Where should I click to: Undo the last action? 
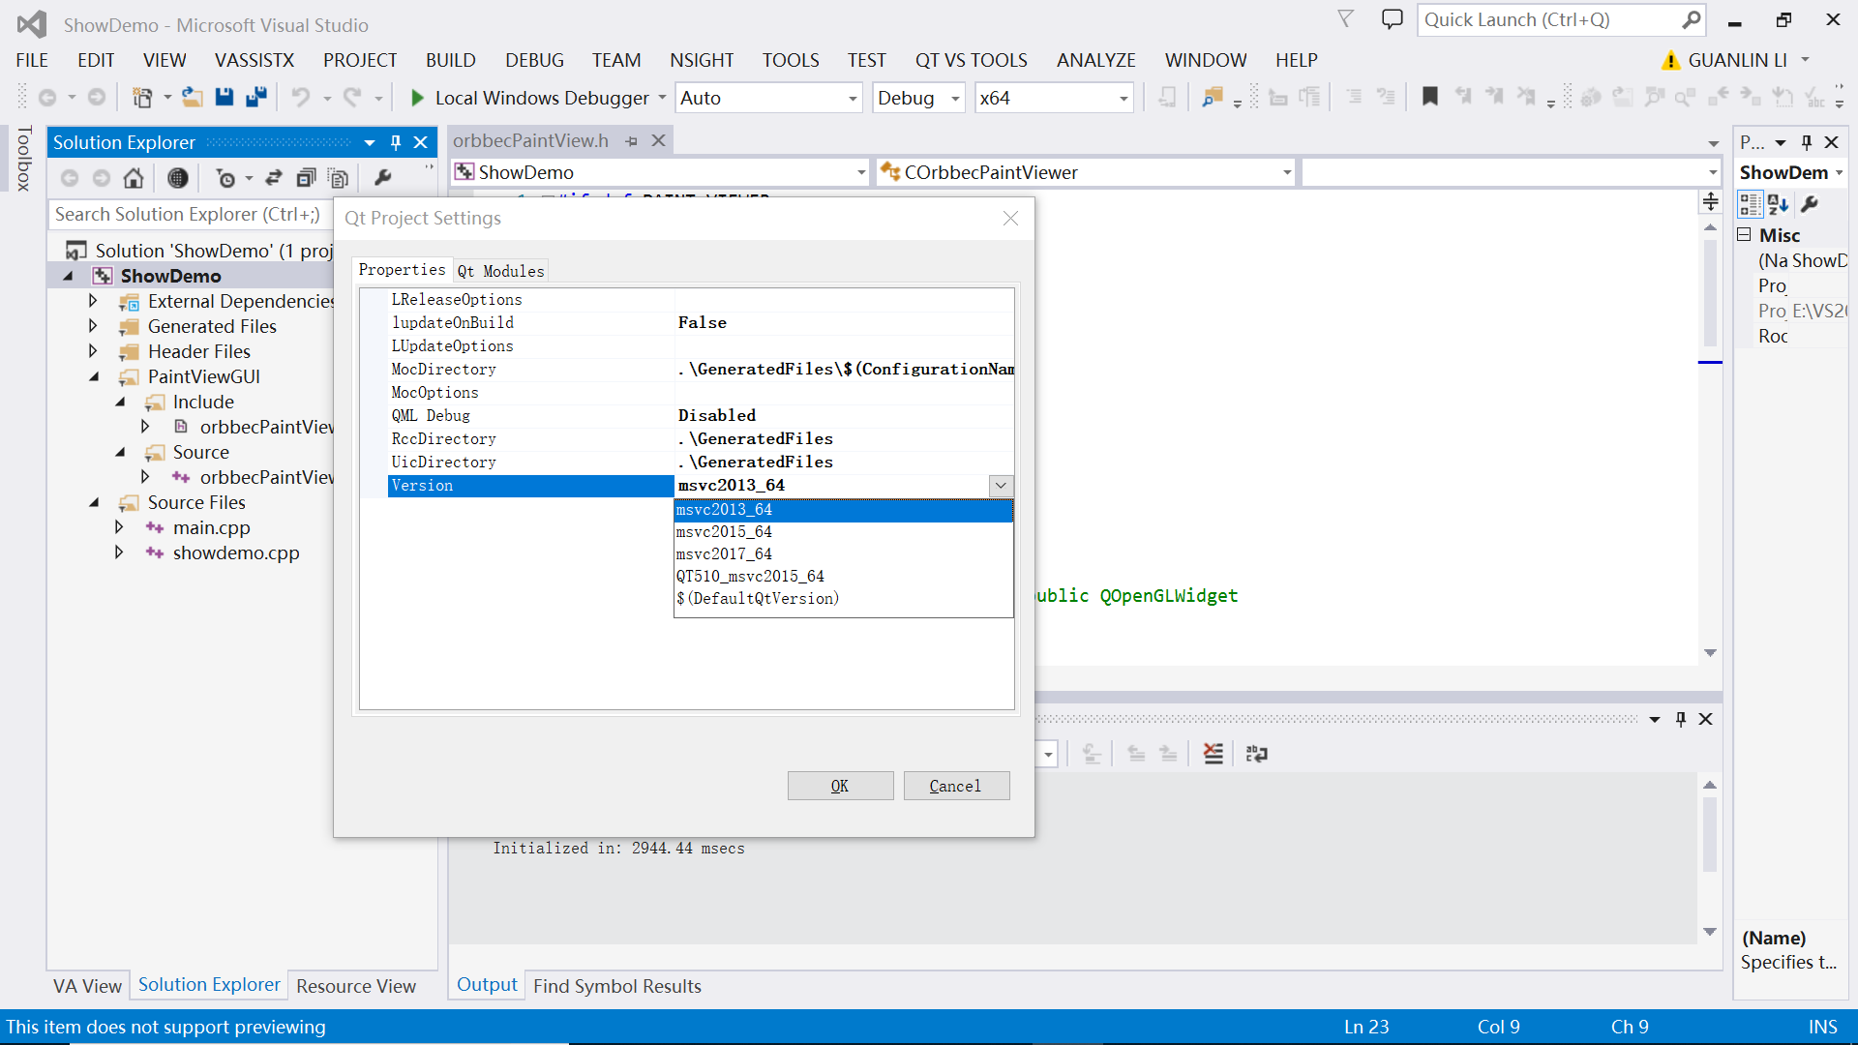tap(301, 97)
